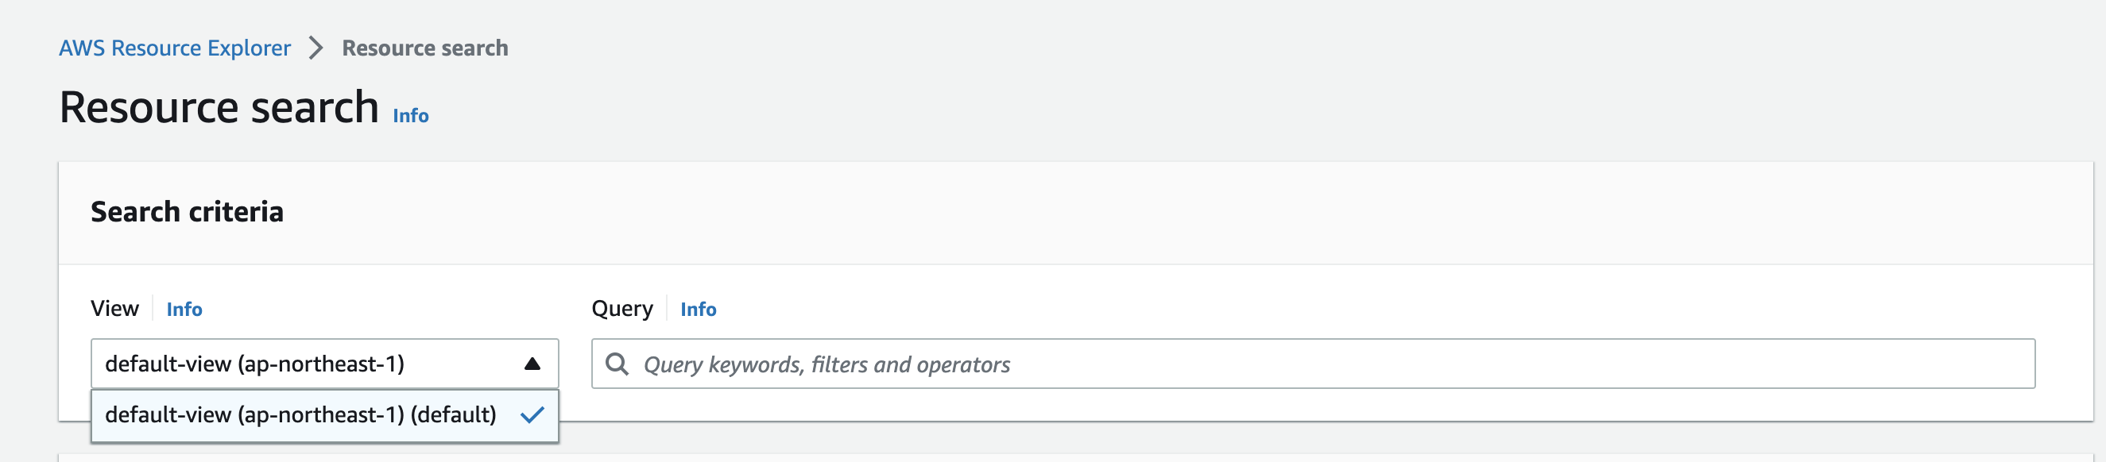Click the "(default)" text in dropdown option

[453, 414]
